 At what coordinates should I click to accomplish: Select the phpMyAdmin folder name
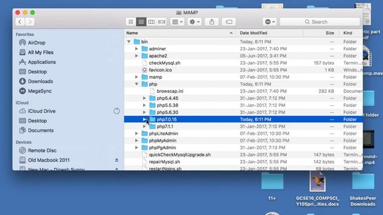click(x=163, y=141)
